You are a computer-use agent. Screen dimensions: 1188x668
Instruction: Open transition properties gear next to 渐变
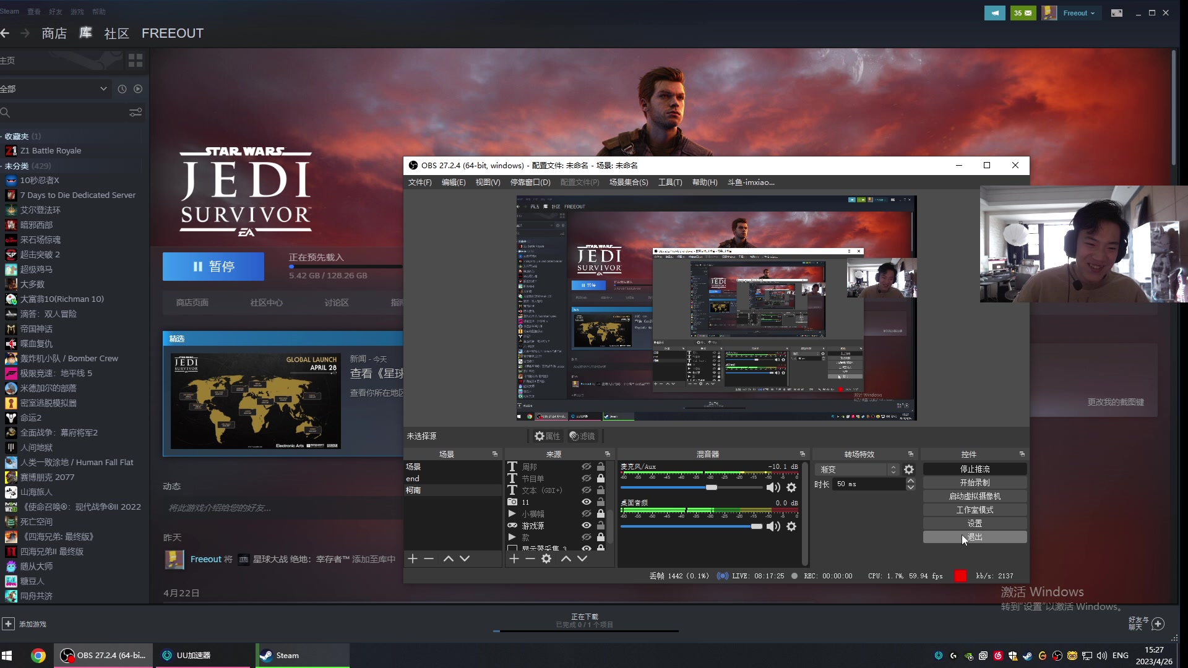908,469
